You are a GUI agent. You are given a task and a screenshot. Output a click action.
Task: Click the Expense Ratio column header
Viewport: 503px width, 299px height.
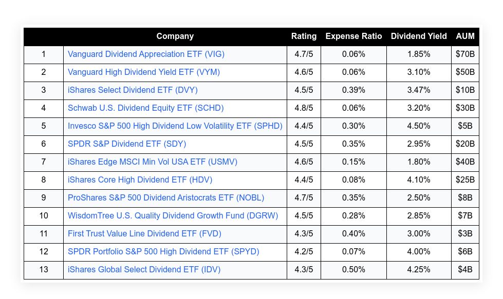[x=353, y=36]
